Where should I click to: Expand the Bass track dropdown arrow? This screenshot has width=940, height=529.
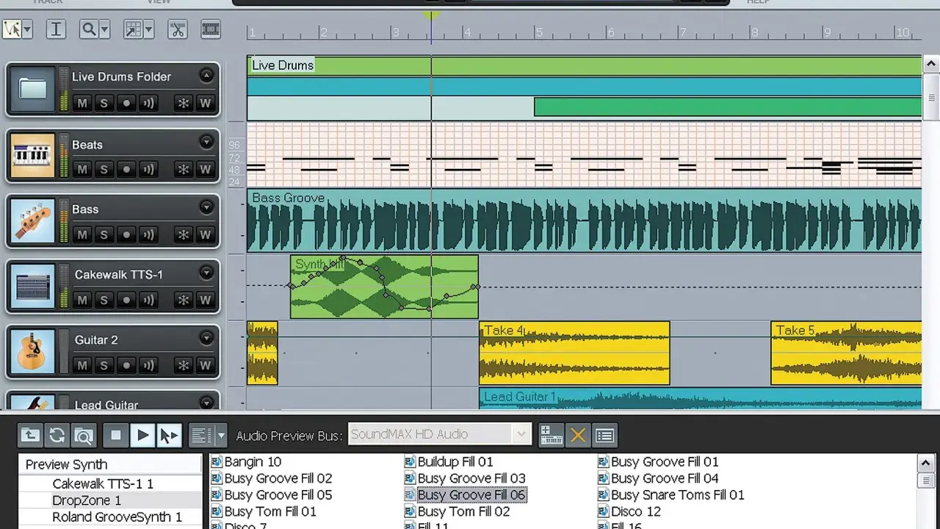(206, 208)
